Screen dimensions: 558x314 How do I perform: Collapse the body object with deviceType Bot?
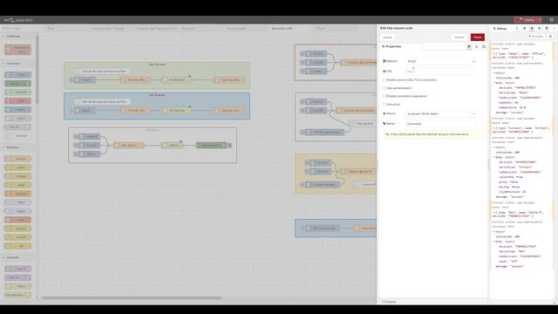(495, 242)
